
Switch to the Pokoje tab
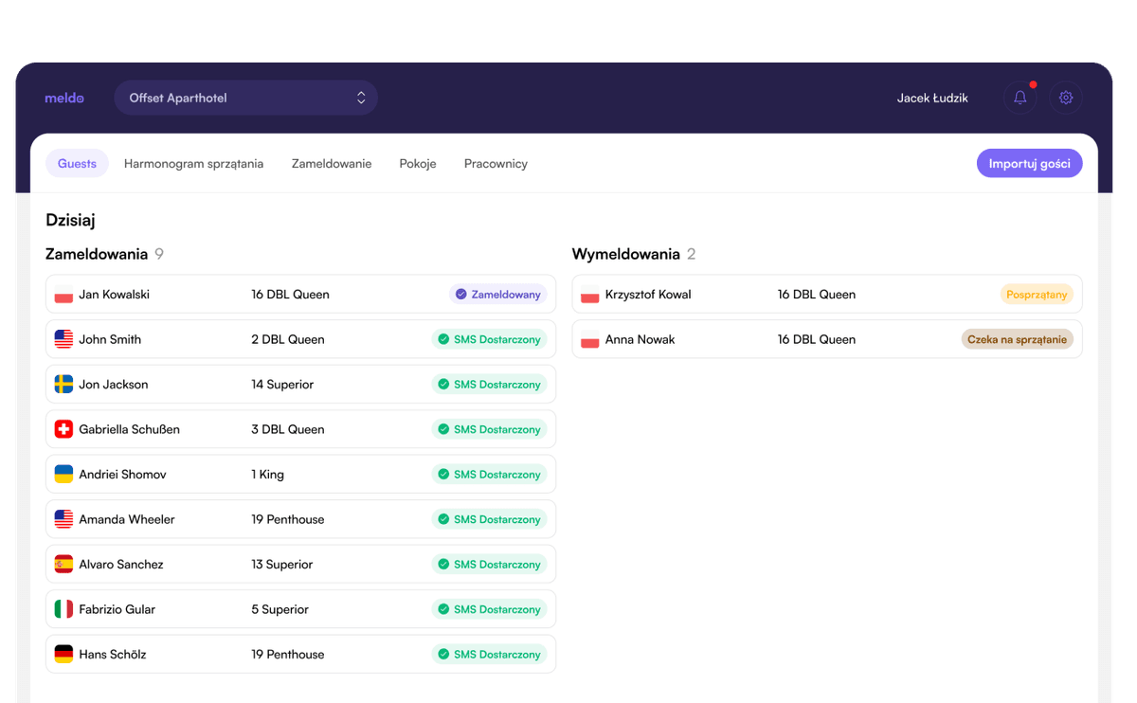417,163
